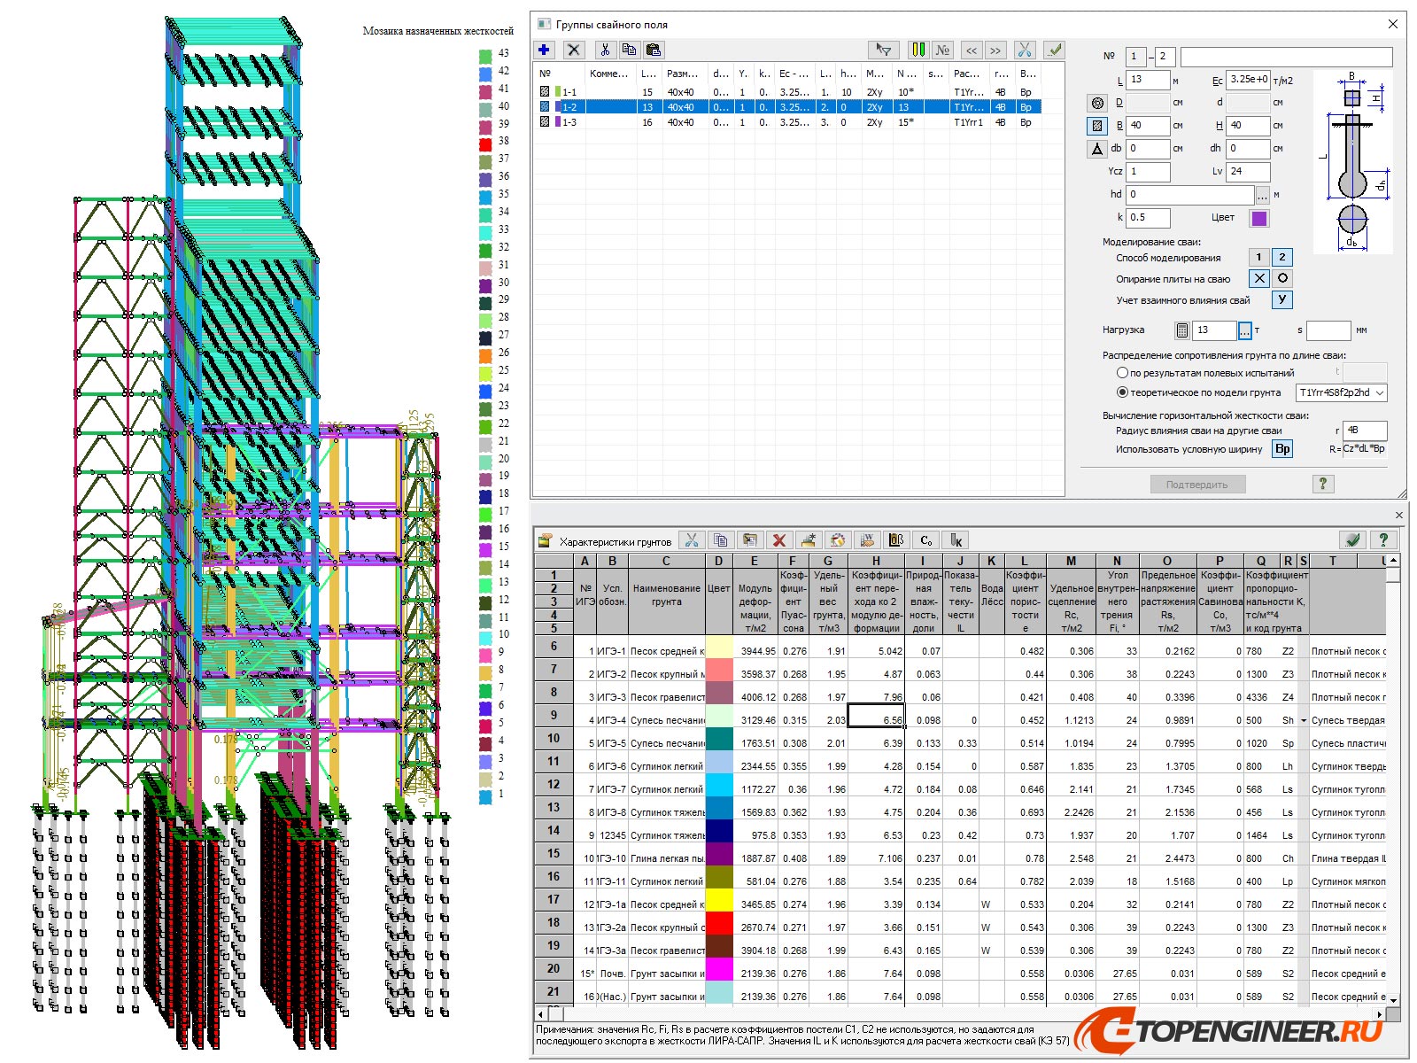The width and height of the screenshot is (1417, 1063).
Task: Select pile group row 1-3 in list
Action: pos(569,122)
